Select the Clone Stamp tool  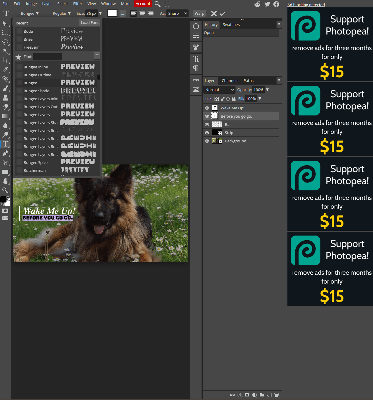pos(5,98)
